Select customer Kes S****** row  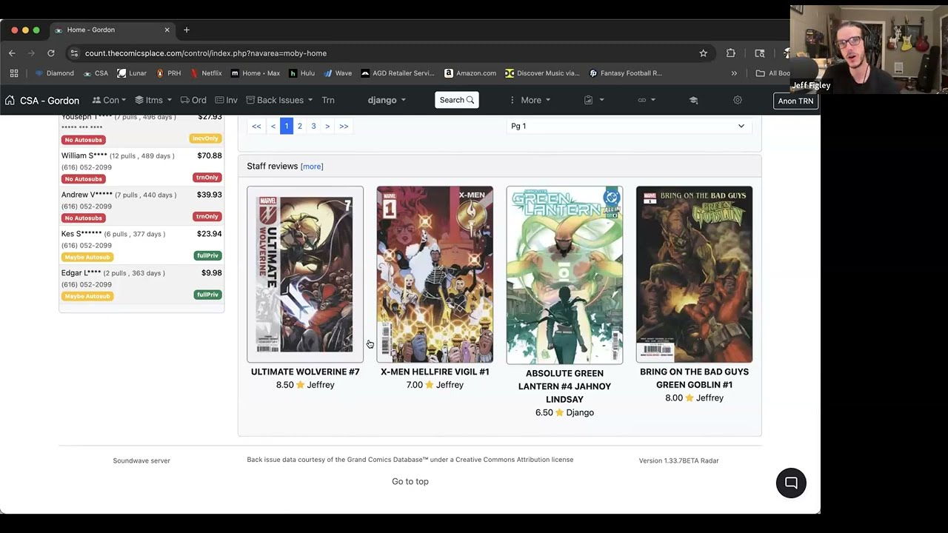[141, 246]
